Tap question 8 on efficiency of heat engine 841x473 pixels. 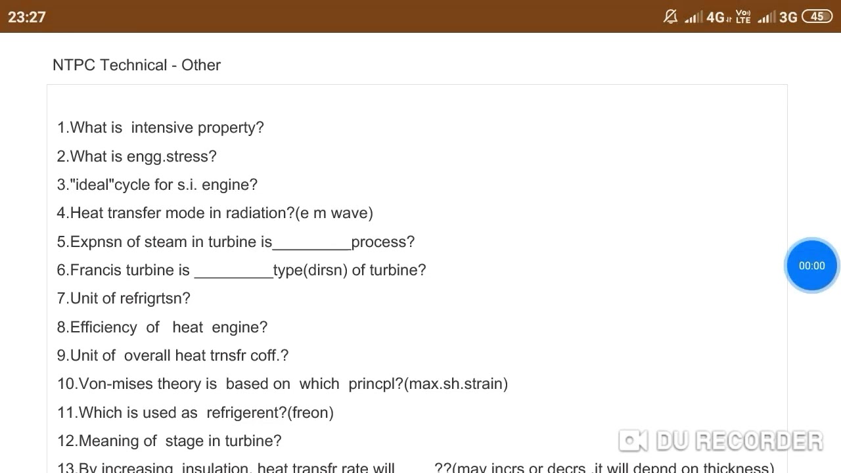pos(162,327)
